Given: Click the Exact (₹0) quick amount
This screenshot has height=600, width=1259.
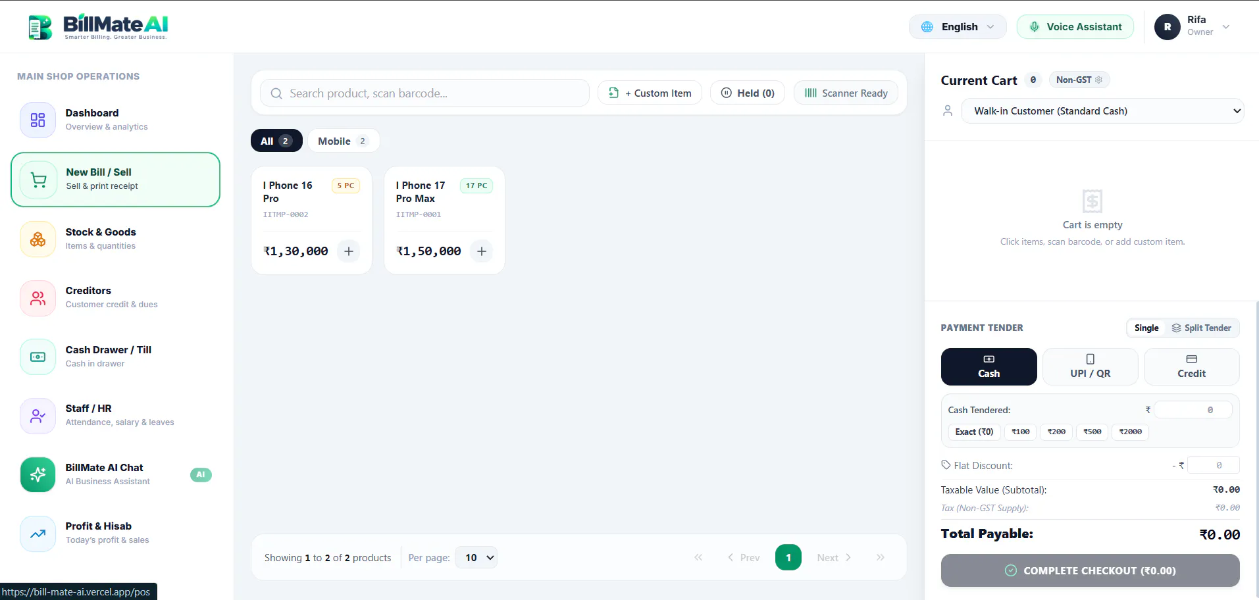Looking at the screenshot, I should click(974, 432).
